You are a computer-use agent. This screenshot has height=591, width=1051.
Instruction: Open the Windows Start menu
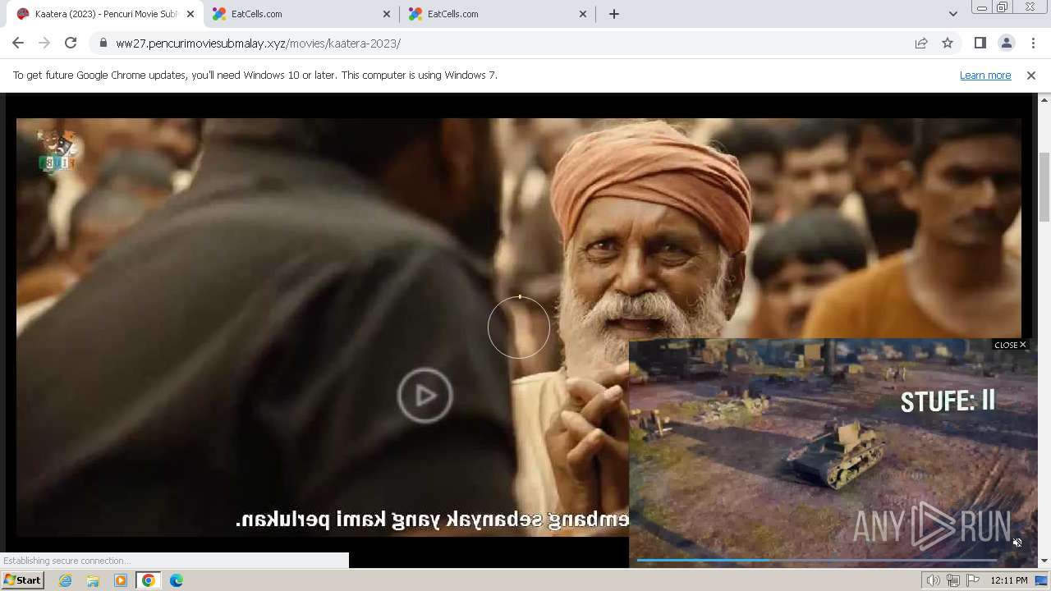pyautogui.click(x=22, y=580)
